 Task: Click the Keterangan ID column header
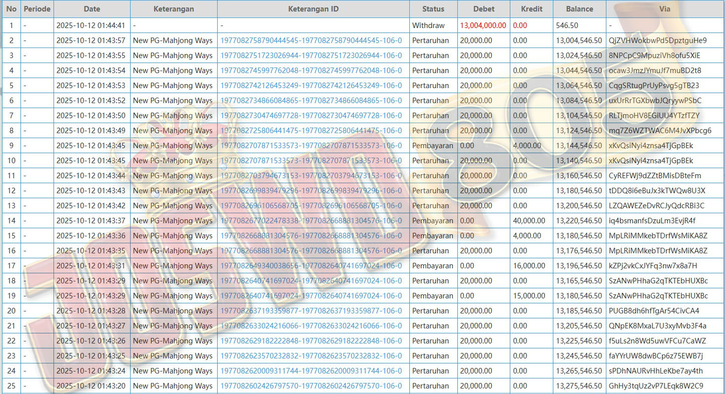313,9
